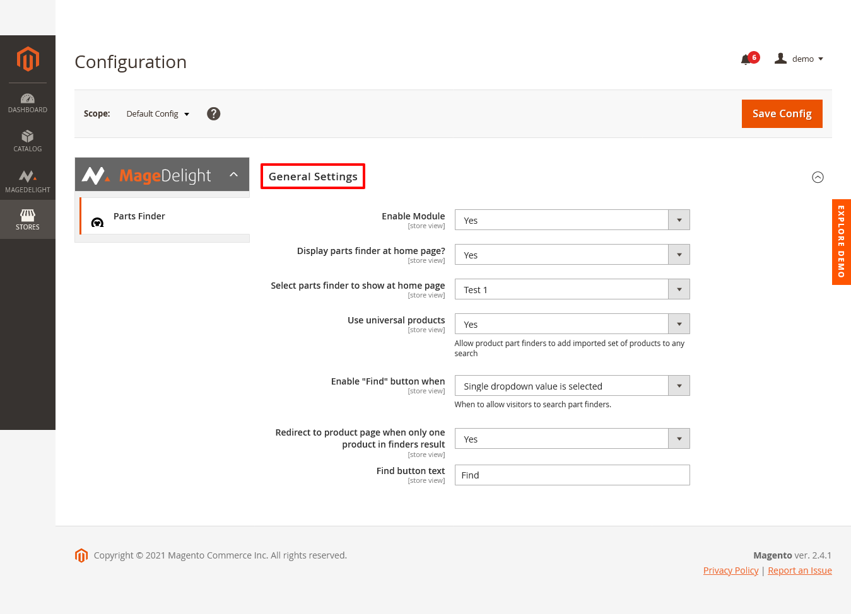Click the Save Config button
The image size is (851, 614).
(x=782, y=113)
